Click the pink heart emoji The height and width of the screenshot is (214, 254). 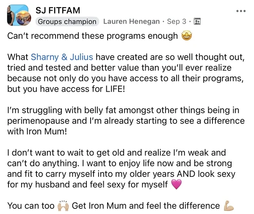[177, 184]
